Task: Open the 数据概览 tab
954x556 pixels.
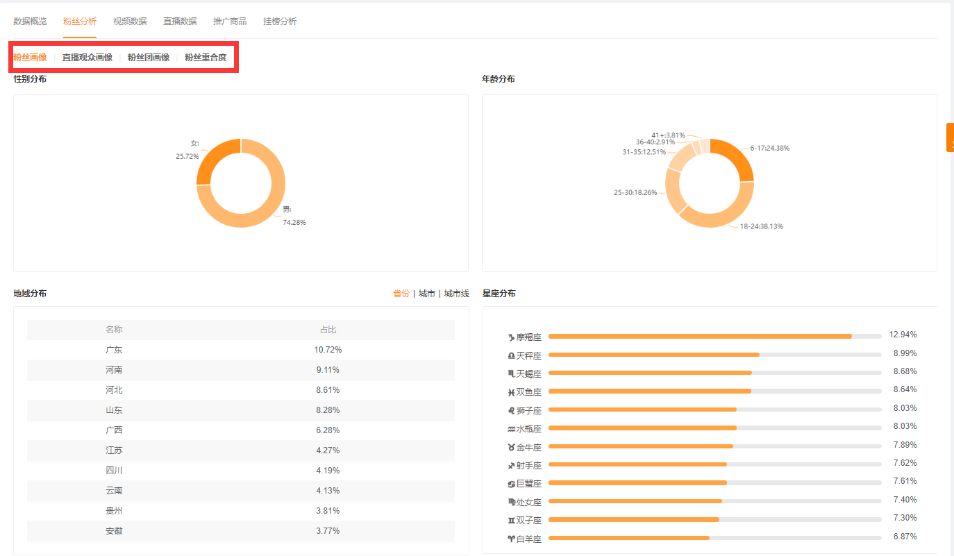Action: 31,22
